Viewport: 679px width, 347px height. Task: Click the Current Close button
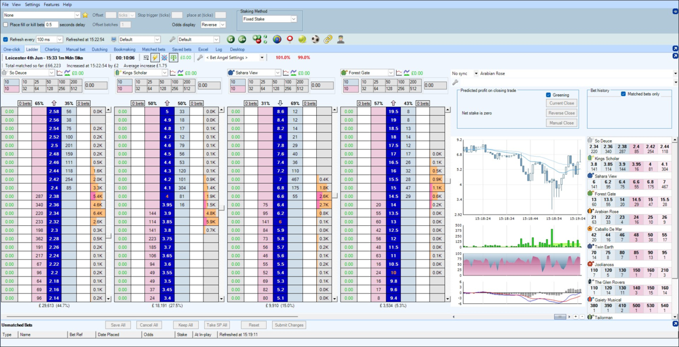coord(561,103)
